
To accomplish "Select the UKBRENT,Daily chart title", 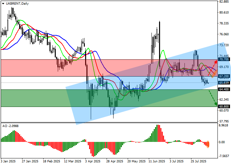I will (x=16, y=4).
